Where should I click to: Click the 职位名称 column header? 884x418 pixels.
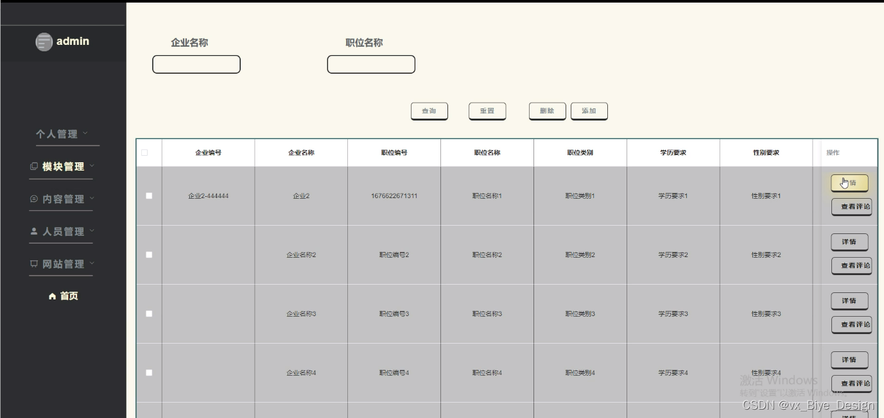(x=487, y=153)
